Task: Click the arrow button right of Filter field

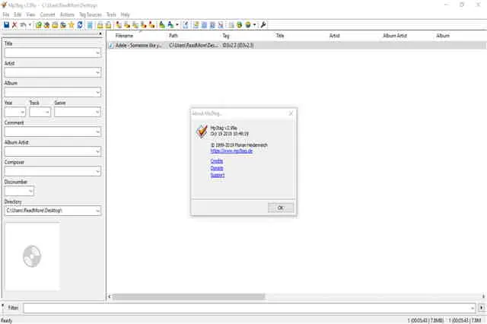Action: (x=482, y=308)
